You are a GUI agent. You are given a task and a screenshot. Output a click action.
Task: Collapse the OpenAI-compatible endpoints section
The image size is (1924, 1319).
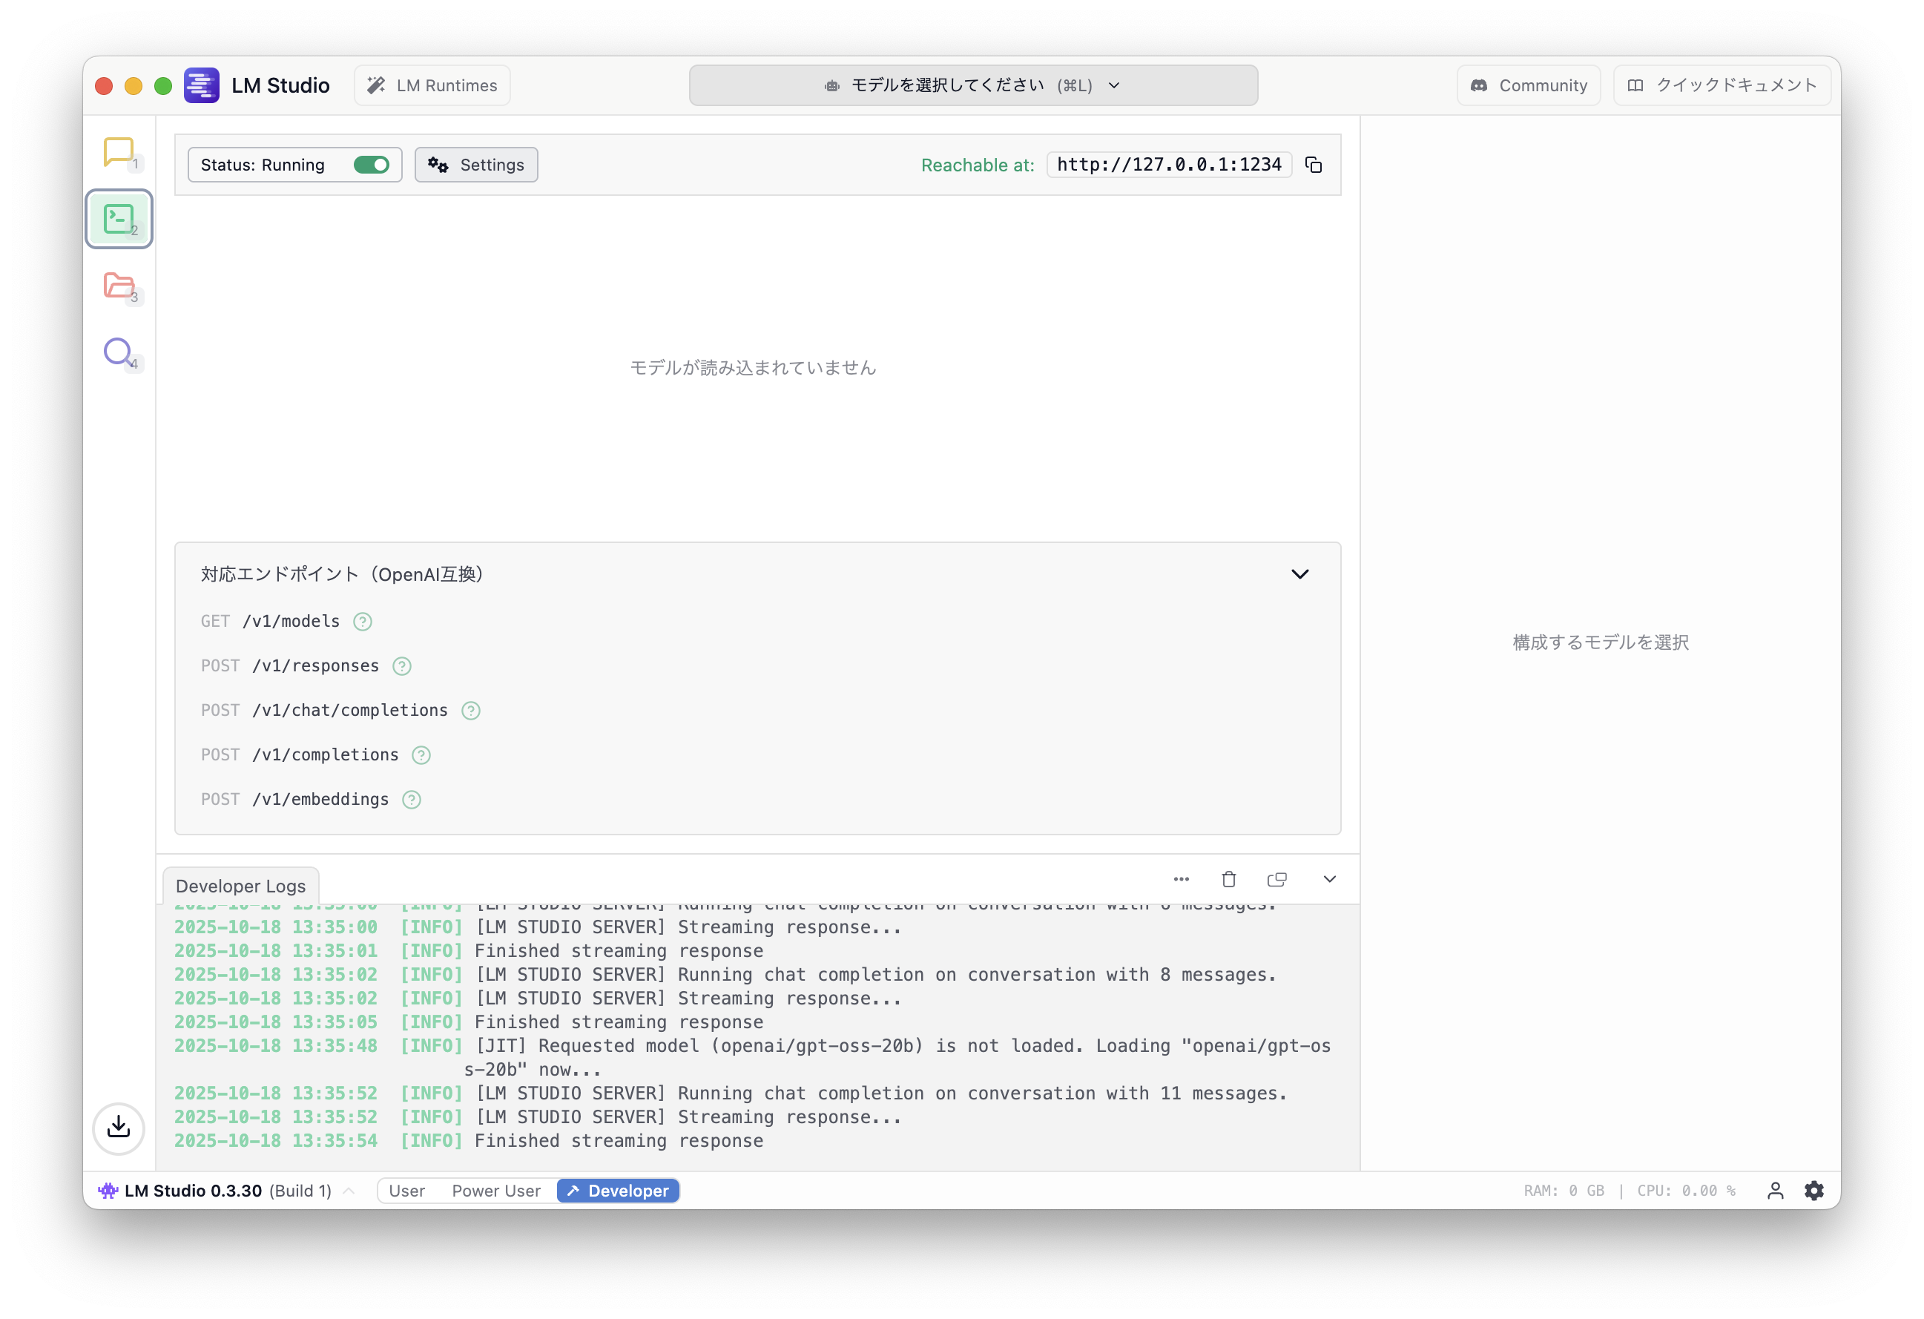click(x=1299, y=573)
